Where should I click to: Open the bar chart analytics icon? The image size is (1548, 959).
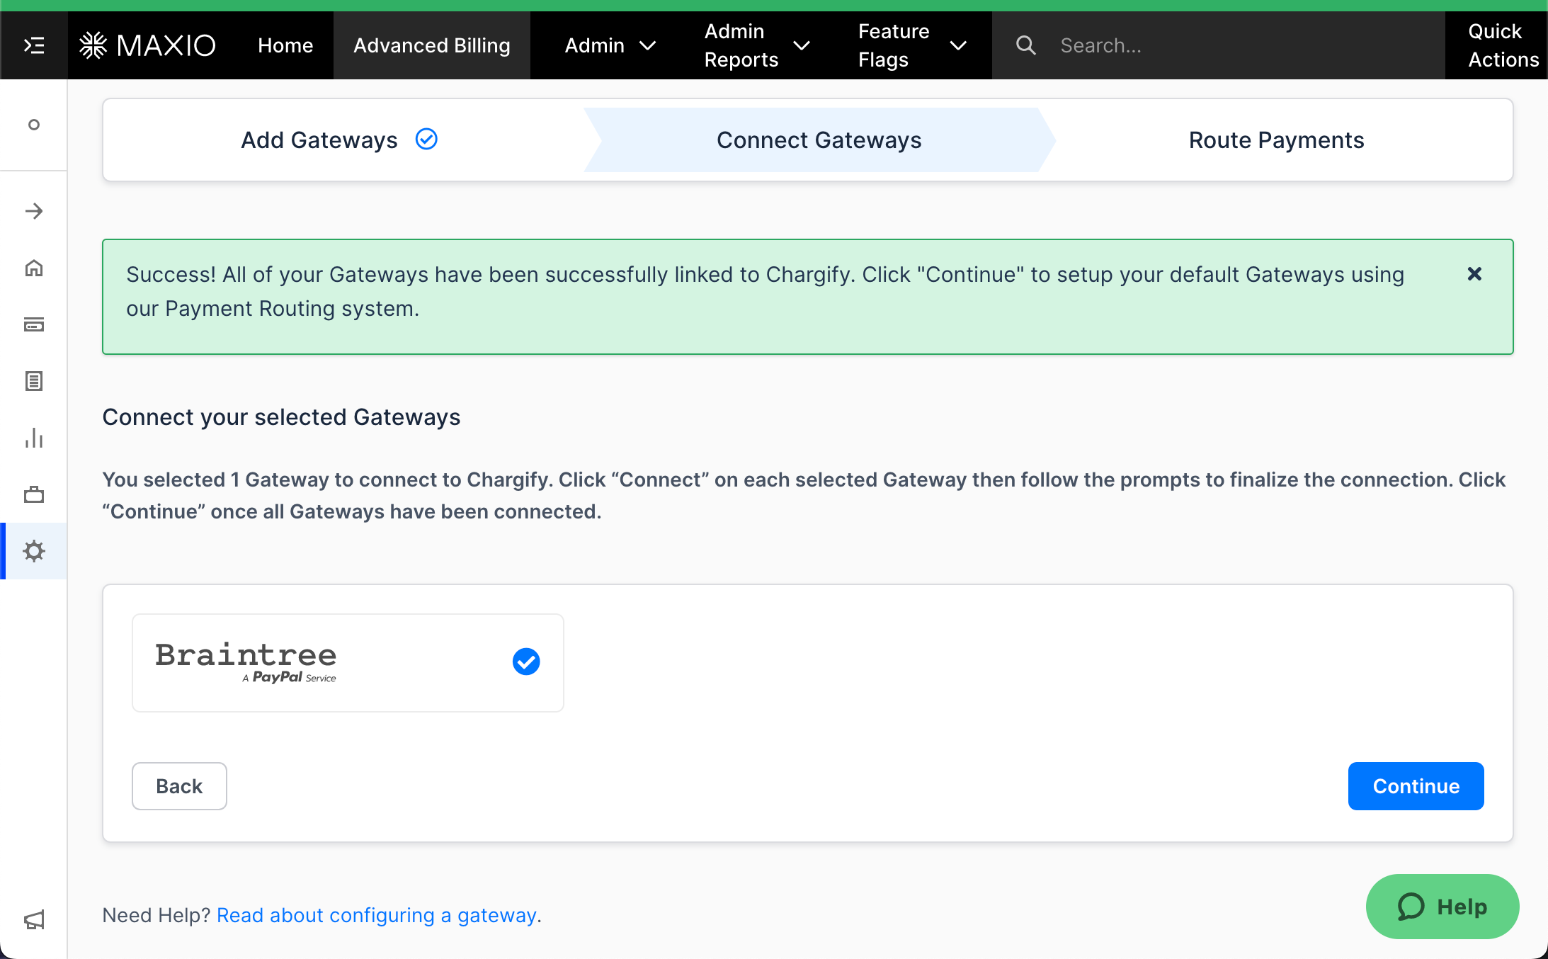(34, 438)
